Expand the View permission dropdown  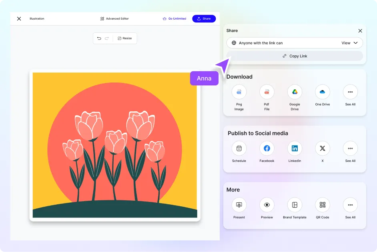click(349, 43)
